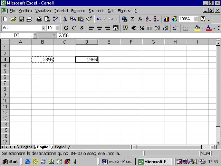Click formula bar showing 2356

[139, 35]
